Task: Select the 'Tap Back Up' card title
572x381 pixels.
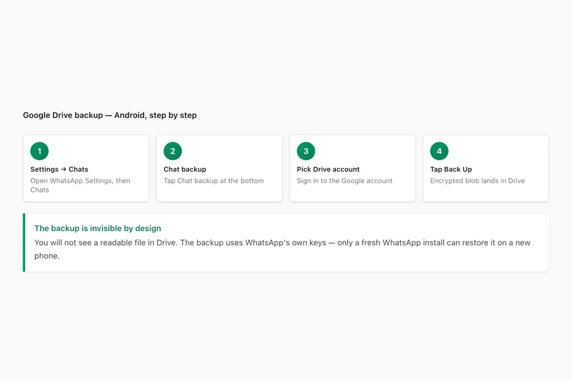Action: (x=451, y=169)
